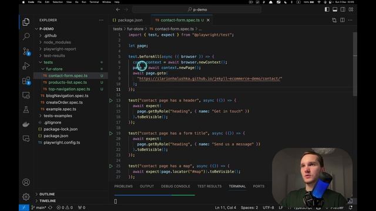Expand the .github folder
Image resolution: width=376 pixels, height=211 pixels.
(x=50, y=35)
